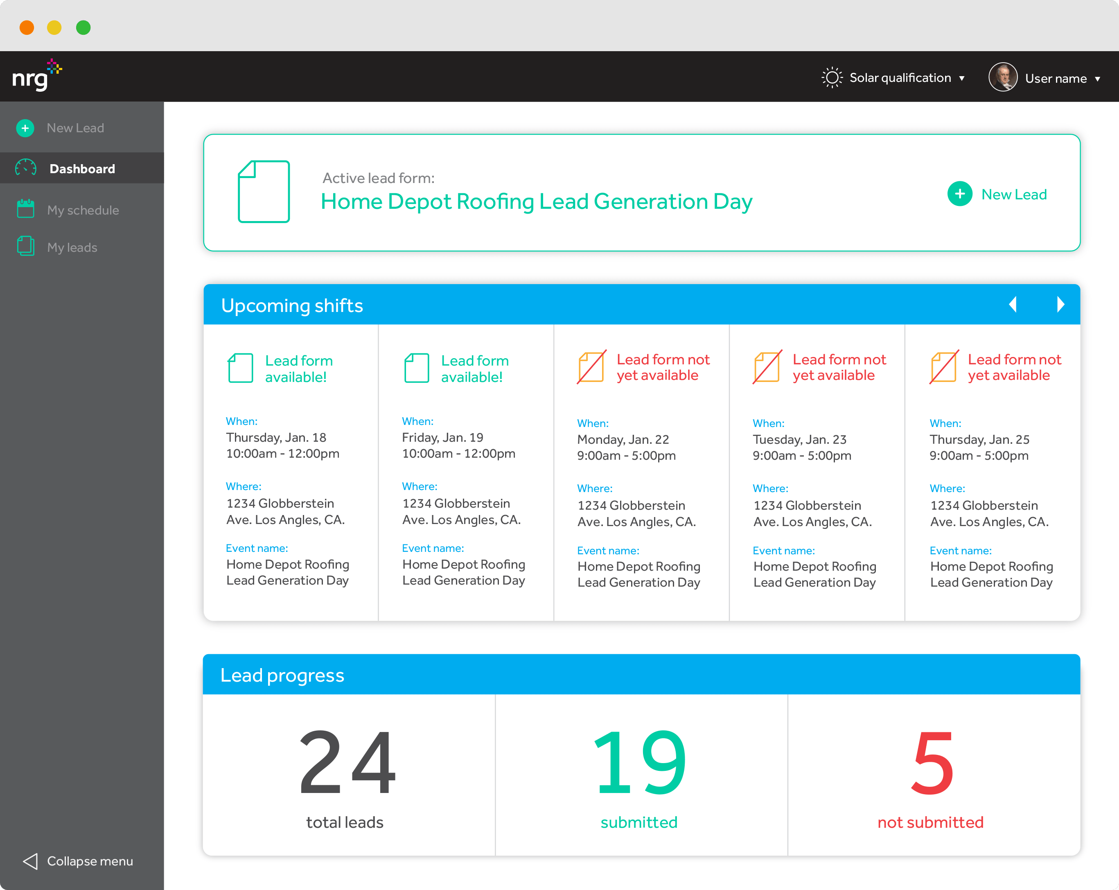Click 'Lead form not yet available' on Monday shift
The image size is (1119, 890).
point(663,367)
